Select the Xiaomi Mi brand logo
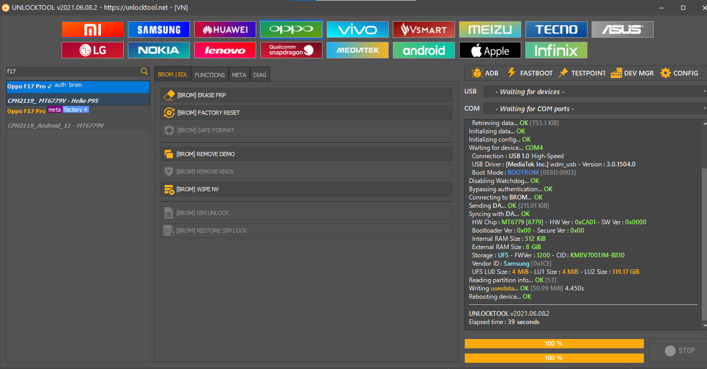 (x=93, y=29)
